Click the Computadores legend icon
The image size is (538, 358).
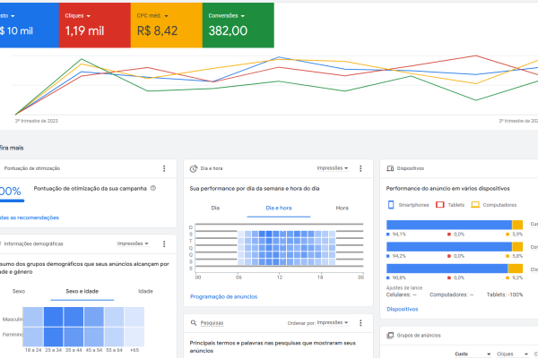475,205
